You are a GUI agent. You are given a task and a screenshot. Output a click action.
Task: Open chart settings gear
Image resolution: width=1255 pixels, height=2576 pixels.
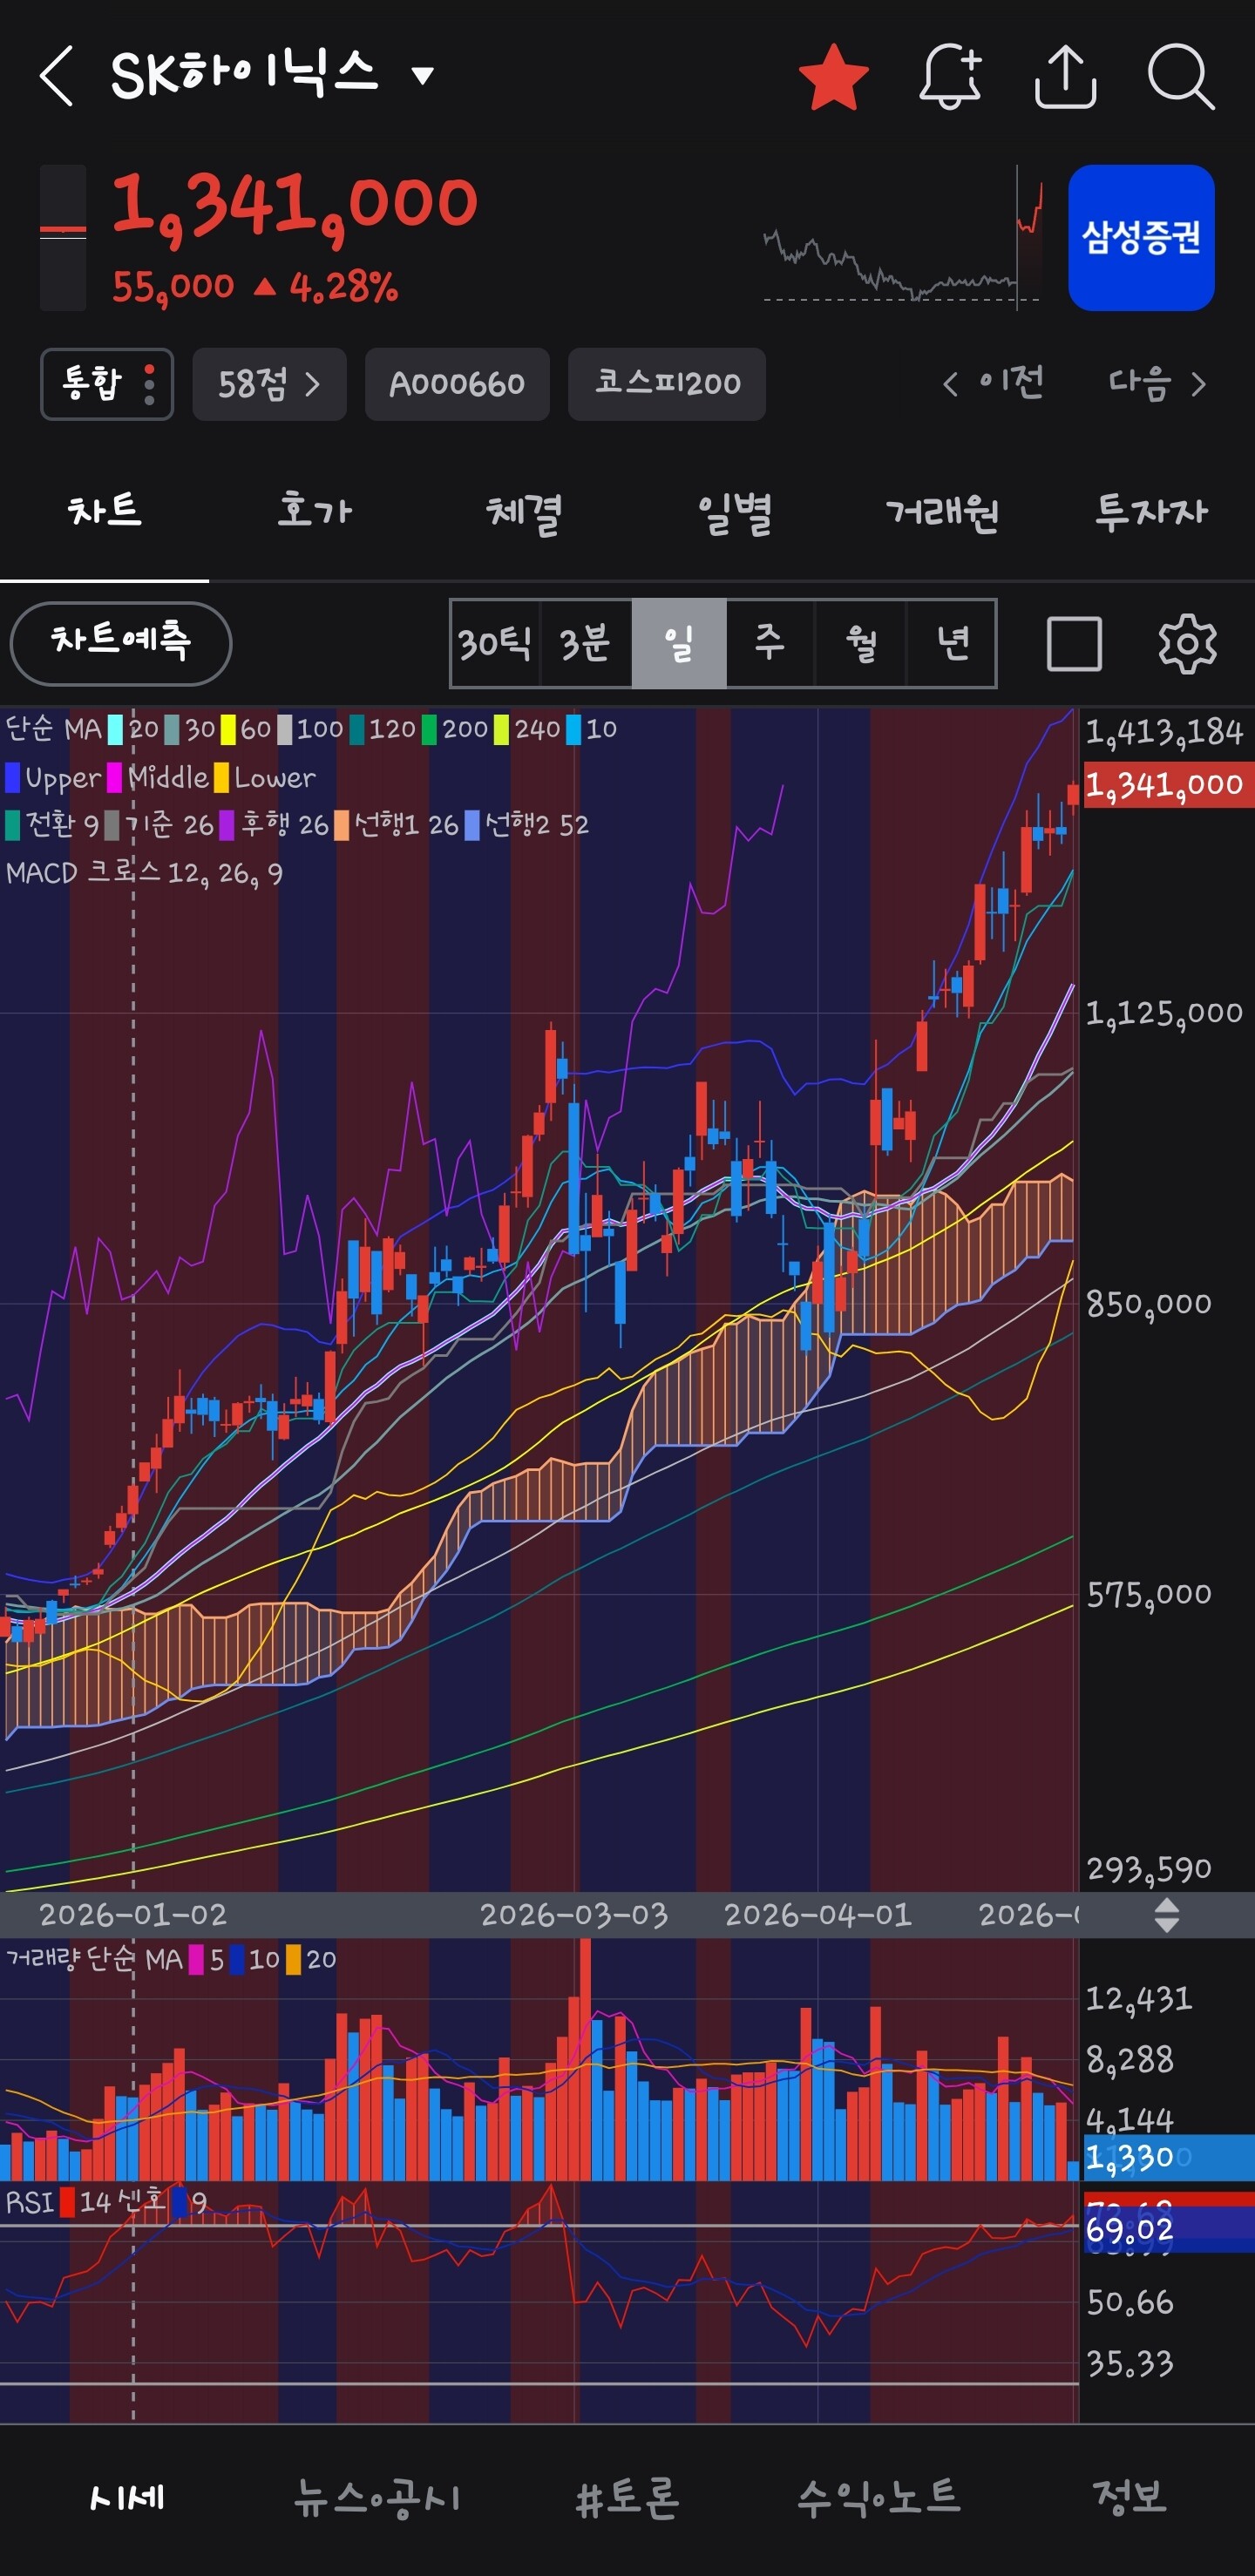[1187, 643]
